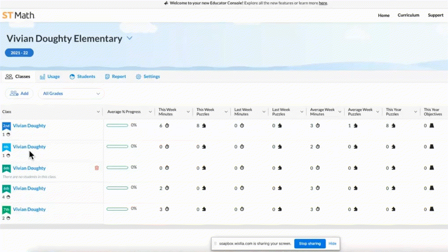The width and height of the screenshot is (448, 252).
Task: Click the student count icon under 2nd grade class
Action: pyautogui.click(x=8, y=134)
